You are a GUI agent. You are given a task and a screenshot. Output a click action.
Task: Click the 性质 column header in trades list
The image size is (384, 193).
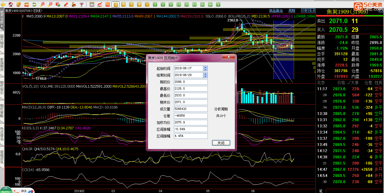pos(379,83)
